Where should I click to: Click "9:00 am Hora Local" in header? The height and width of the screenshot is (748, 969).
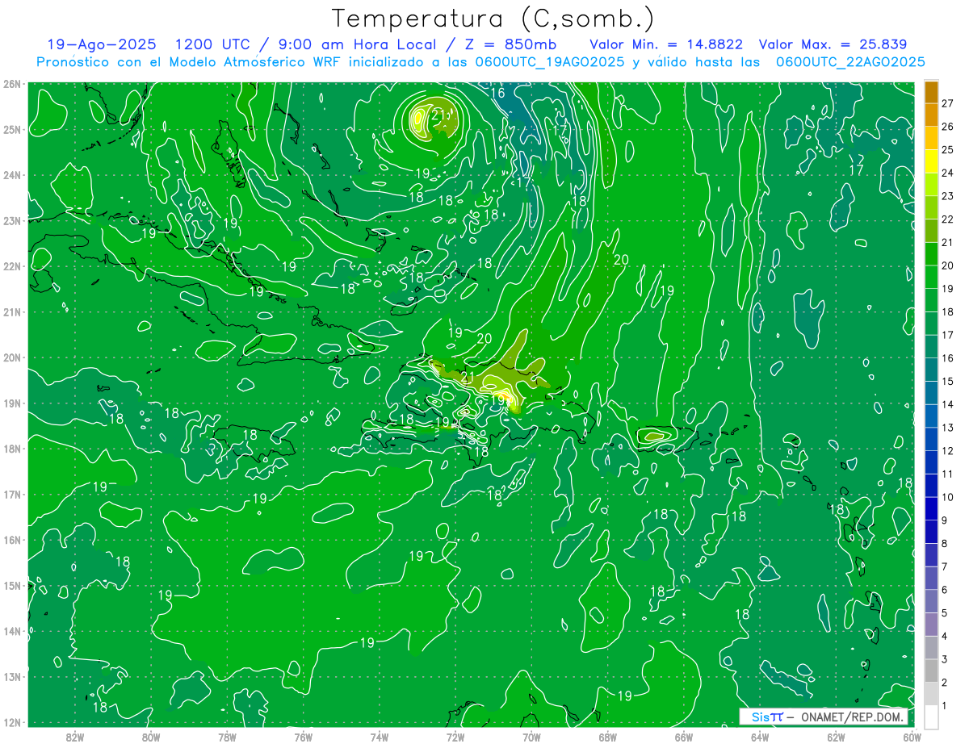[x=359, y=44]
